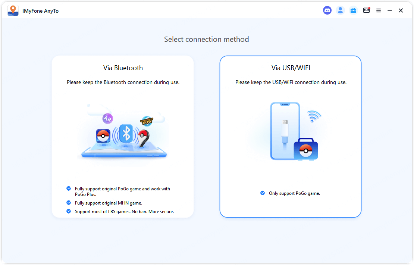
Task: Open the blue toolbox icon
Action: [353, 10]
